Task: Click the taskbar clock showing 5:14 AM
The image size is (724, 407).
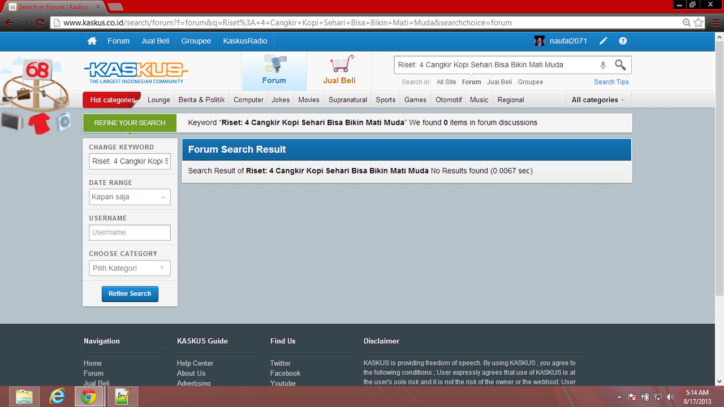Action: point(697,397)
